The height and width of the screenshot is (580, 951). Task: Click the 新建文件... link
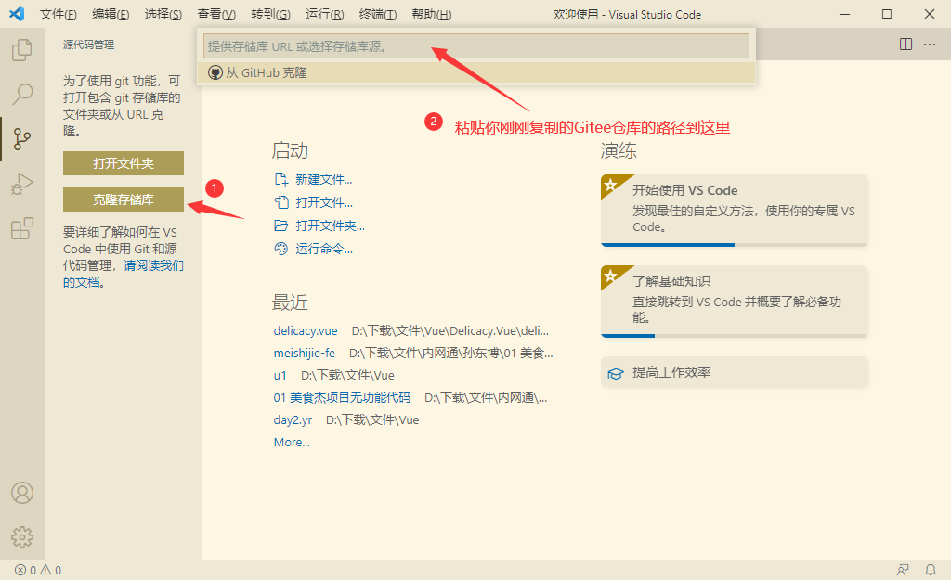pos(323,179)
